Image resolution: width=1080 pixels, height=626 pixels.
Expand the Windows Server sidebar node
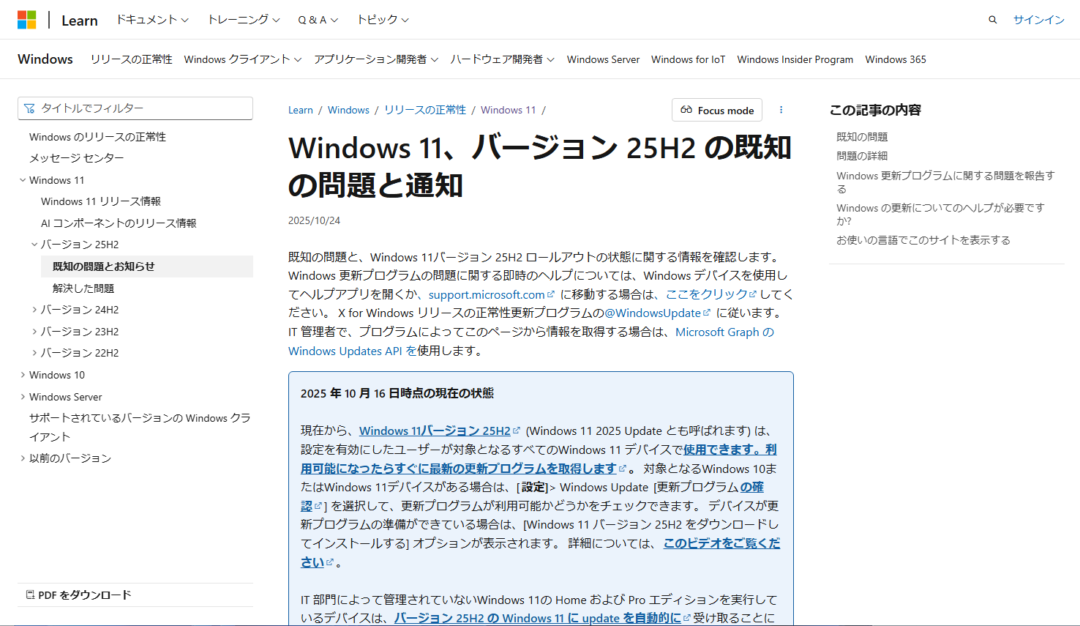click(x=23, y=397)
